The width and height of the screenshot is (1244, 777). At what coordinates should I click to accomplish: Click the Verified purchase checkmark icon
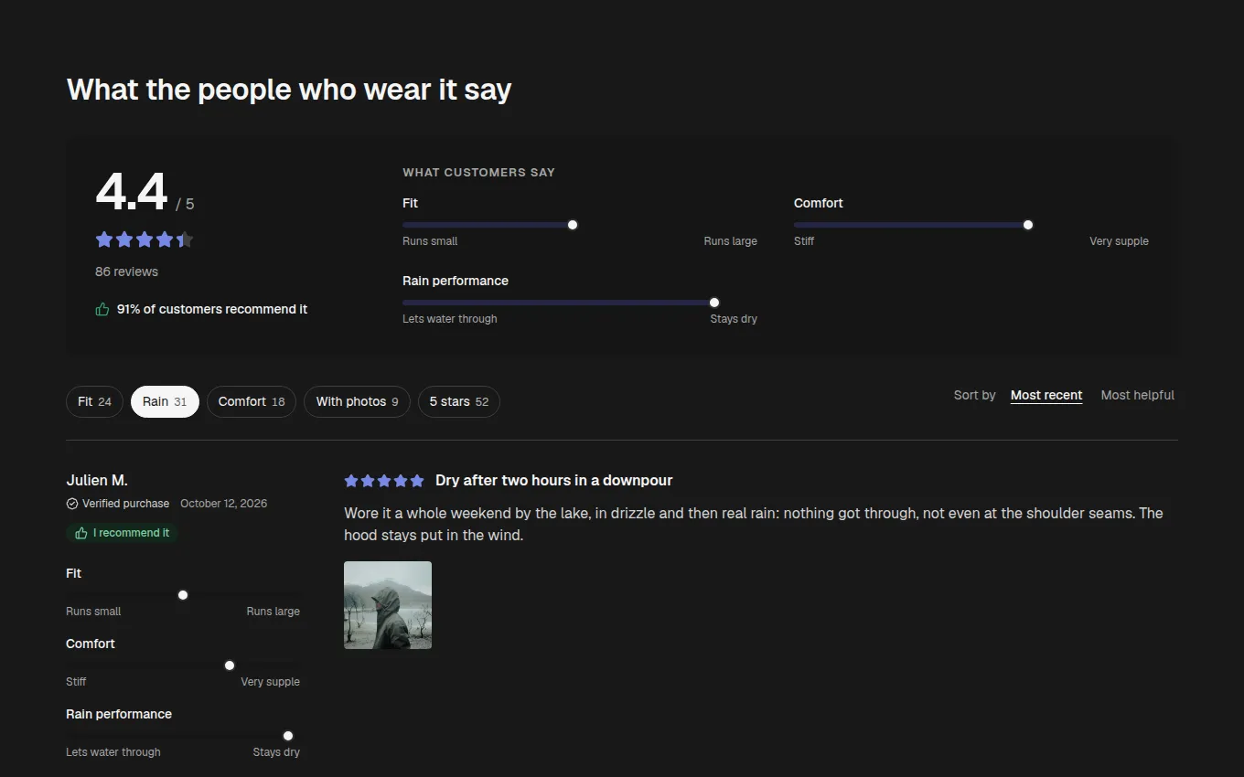[x=72, y=504]
